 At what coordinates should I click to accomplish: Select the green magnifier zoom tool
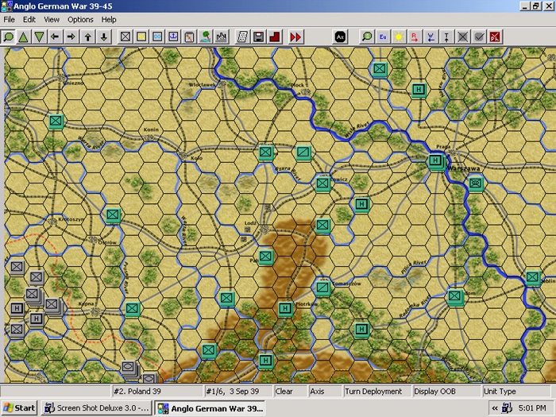[9, 37]
